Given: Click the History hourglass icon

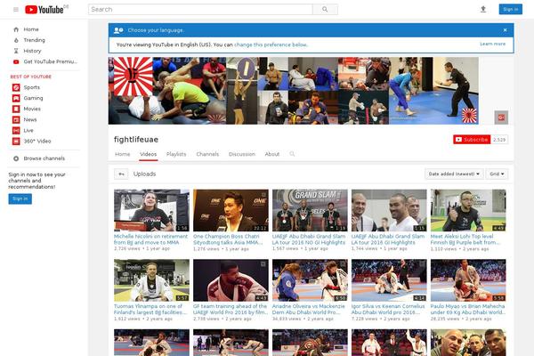Looking at the screenshot, I should [x=16, y=51].
